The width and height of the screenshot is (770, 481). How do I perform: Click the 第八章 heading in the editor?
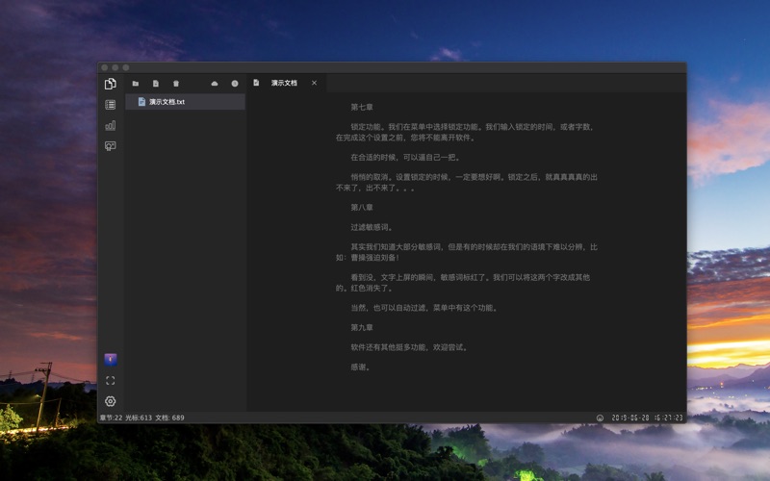pos(362,207)
